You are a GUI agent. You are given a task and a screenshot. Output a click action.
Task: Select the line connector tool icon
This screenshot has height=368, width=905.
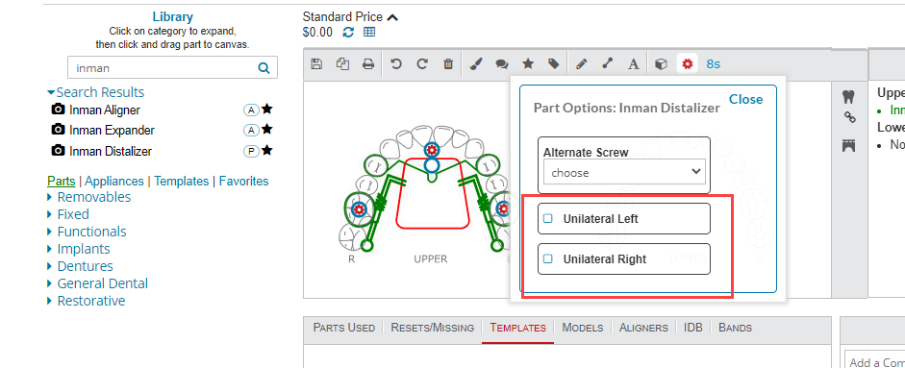point(607,64)
